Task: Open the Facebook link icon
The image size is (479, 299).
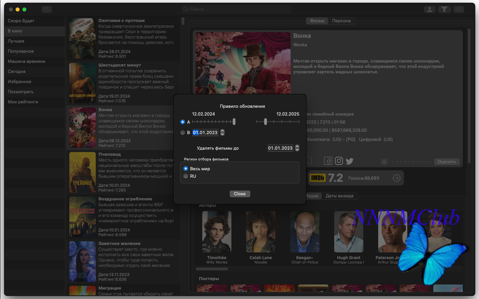Action: 328,161
